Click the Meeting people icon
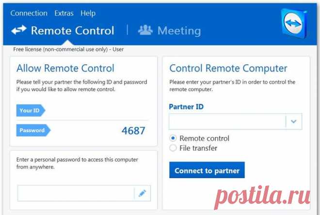 tap(145, 31)
